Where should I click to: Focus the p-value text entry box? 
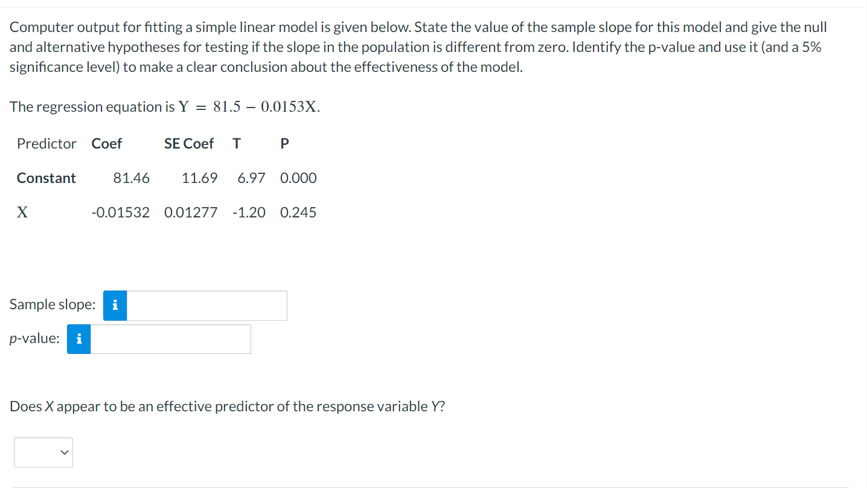(170, 339)
